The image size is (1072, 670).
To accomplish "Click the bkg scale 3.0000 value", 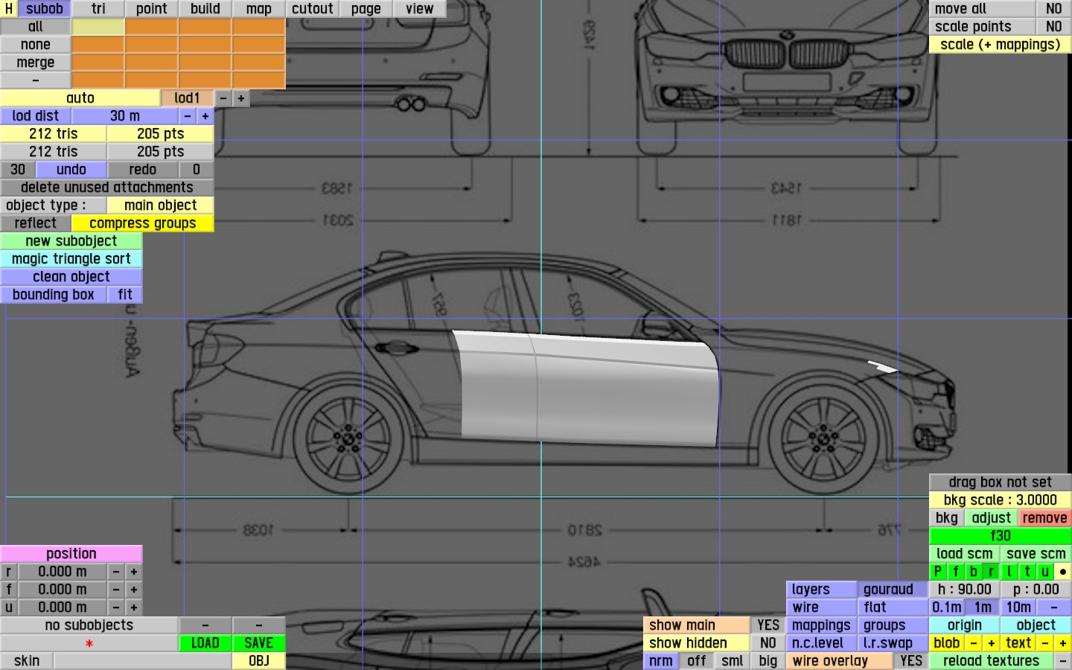I will coord(1001,500).
